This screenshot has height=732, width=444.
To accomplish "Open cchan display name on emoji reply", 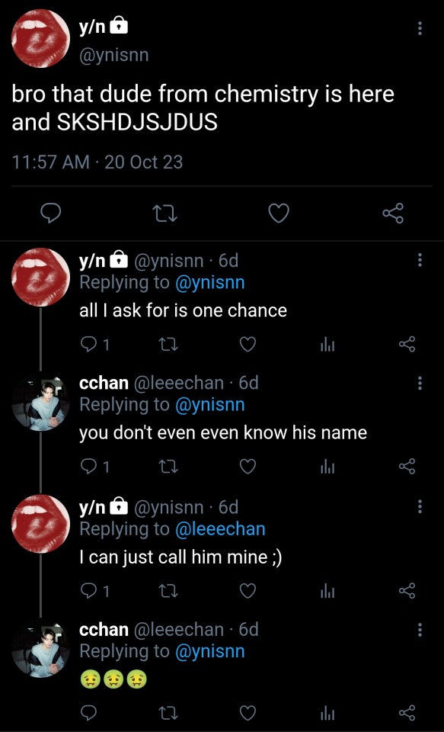I will pyautogui.click(x=104, y=630).
